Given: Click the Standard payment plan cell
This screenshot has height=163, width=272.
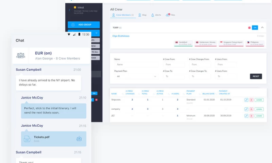Looking at the screenshot, I should coord(191,100).
